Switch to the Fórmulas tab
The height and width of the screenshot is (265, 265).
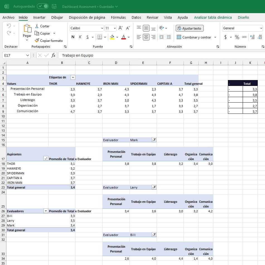(x=118, y=17)
